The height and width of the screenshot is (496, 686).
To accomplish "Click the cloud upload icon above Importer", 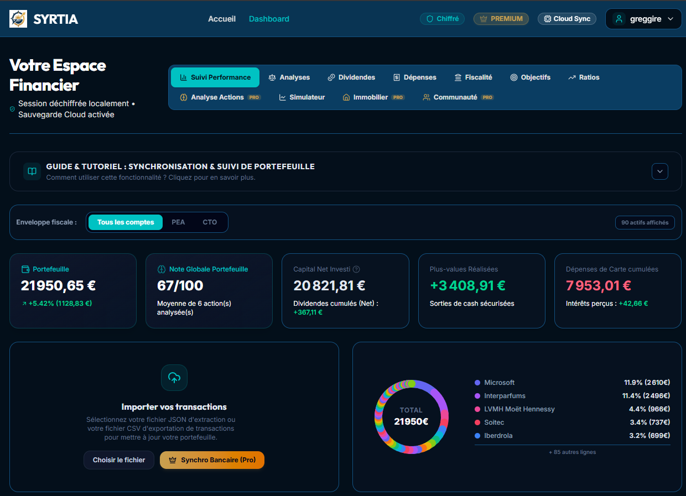I will (x=174, y=378).
